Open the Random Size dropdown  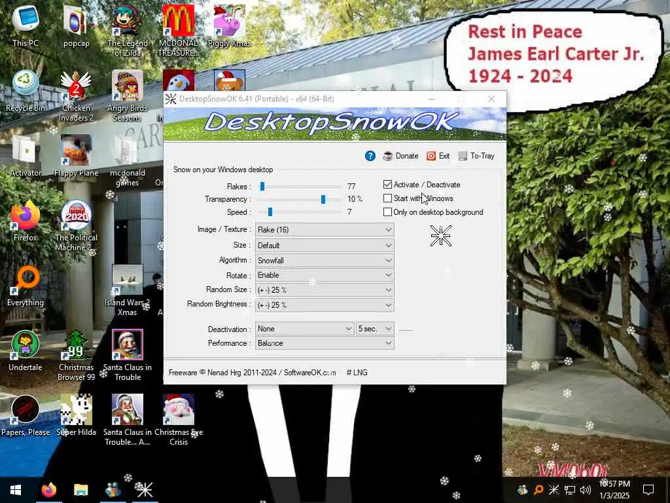[325, 290]
